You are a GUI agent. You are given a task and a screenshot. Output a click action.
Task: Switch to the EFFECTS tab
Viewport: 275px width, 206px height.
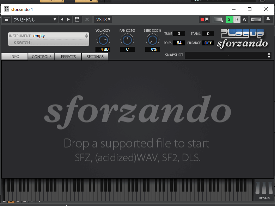coord(68,57)
